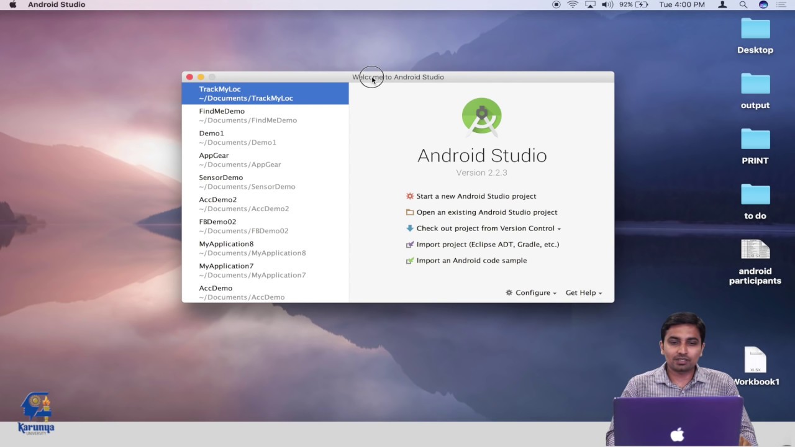795x447 pixels.
Task: Open recent project FBDemo02
Action: click(x=265, y=226)
